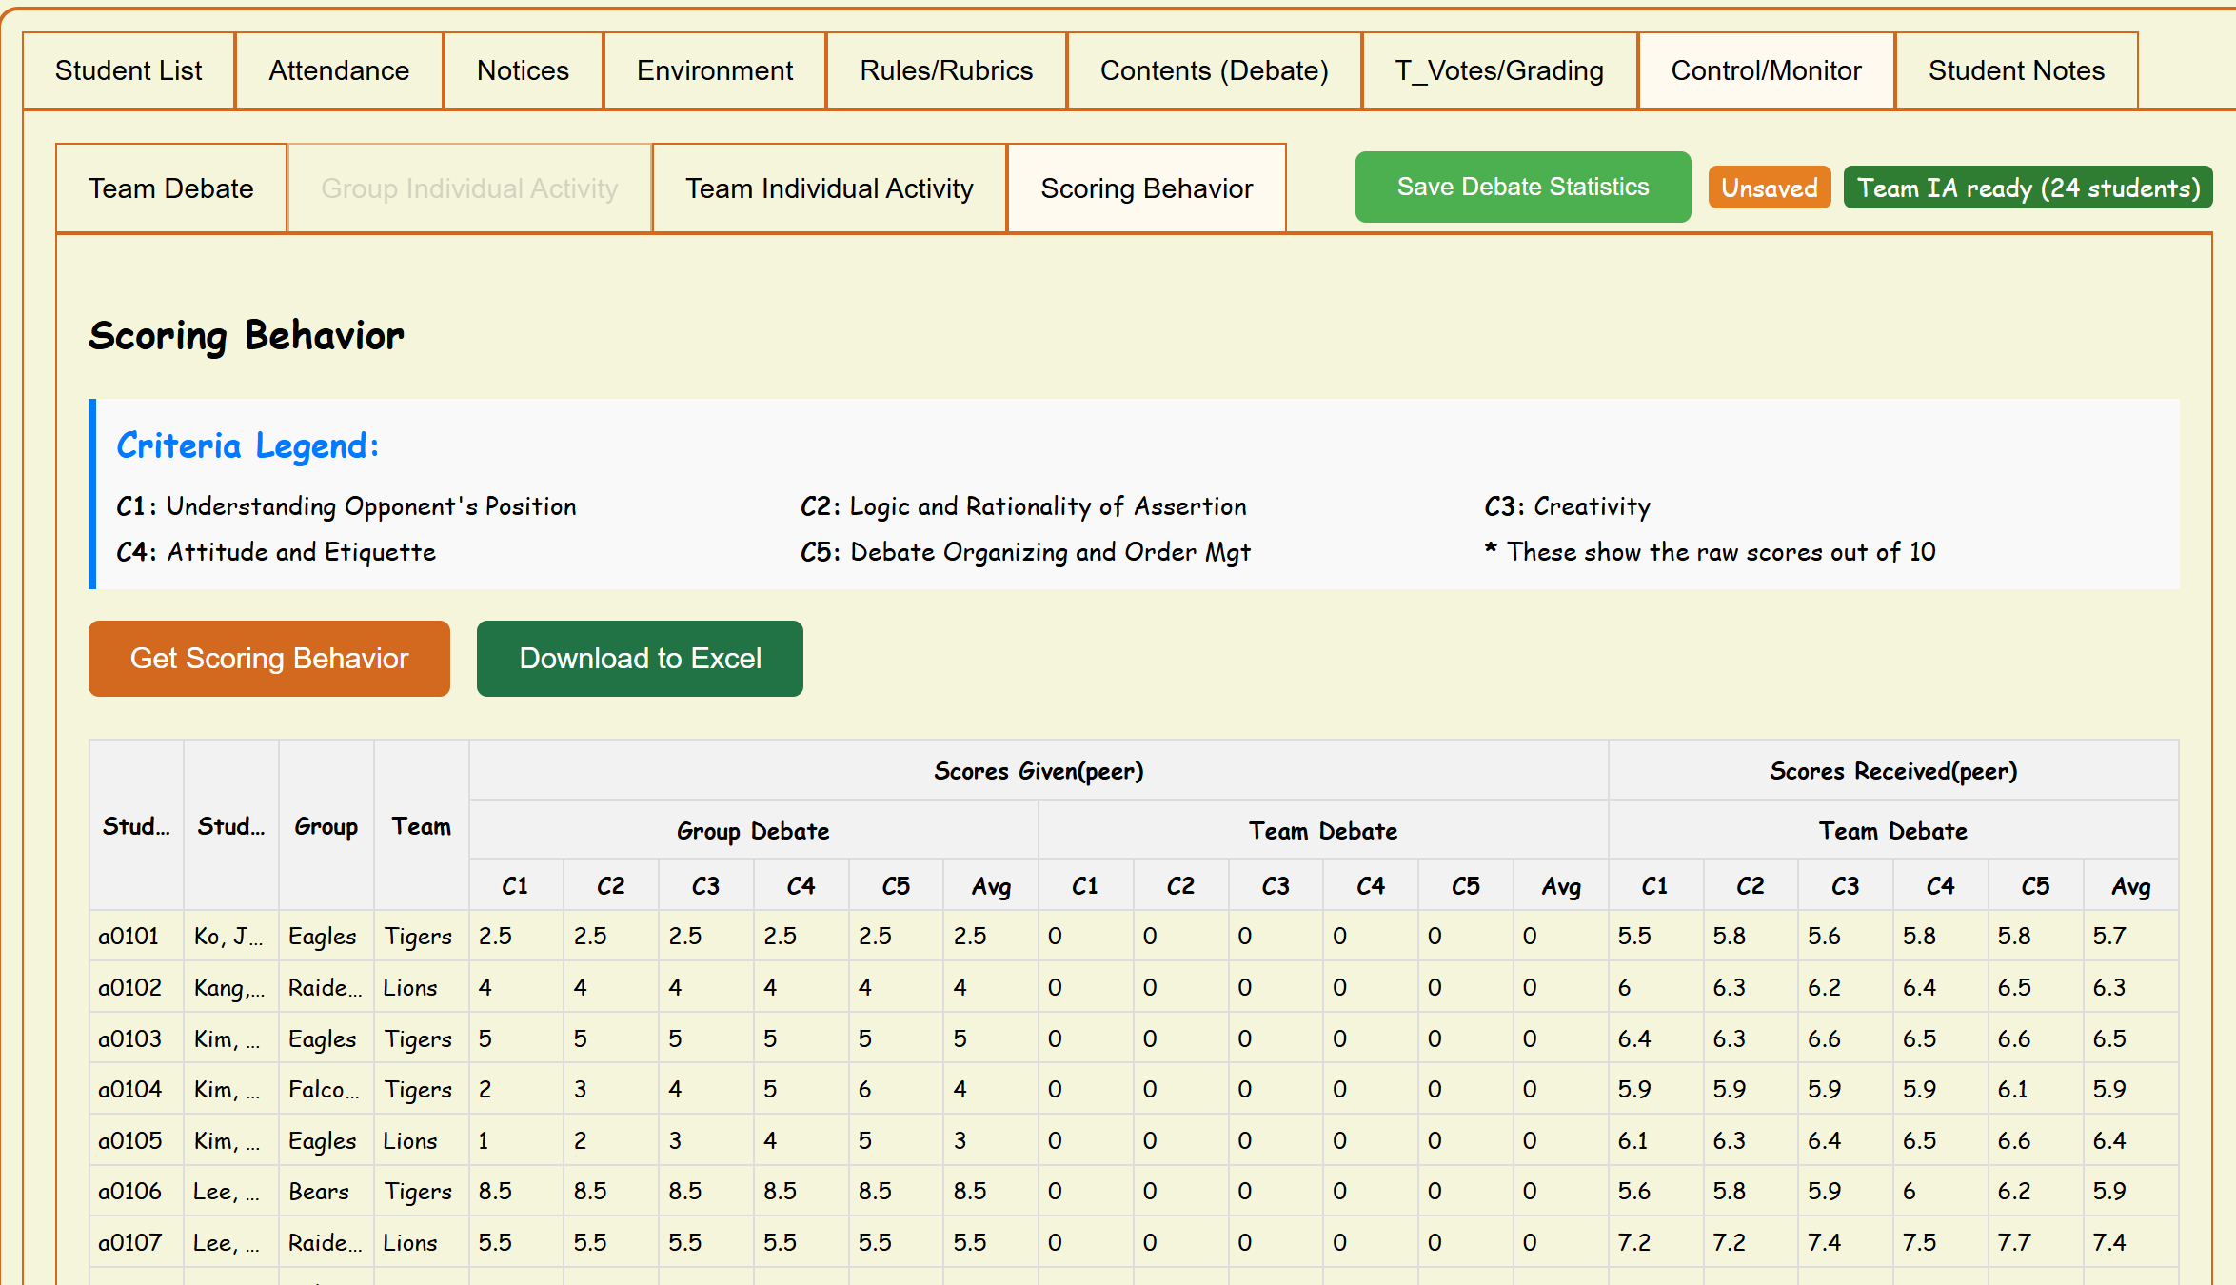Click Save Debate Statistics button
Image resolution: width=2236 pixels, height=1285 pixels.
pos(1522,187)
